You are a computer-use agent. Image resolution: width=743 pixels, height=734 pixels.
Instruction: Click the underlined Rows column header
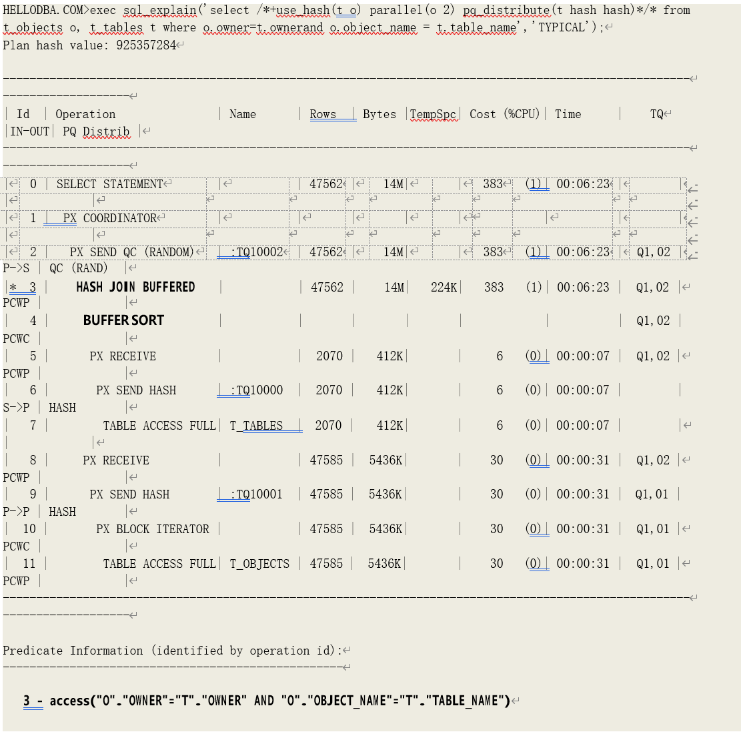point(323,114)
